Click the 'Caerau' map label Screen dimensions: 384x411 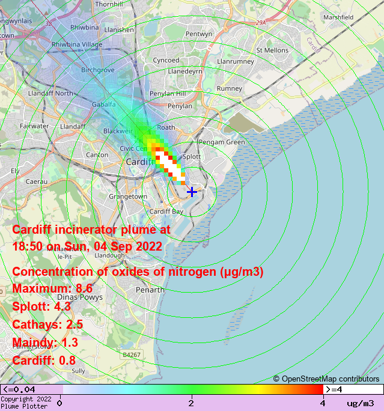[37, 181]
